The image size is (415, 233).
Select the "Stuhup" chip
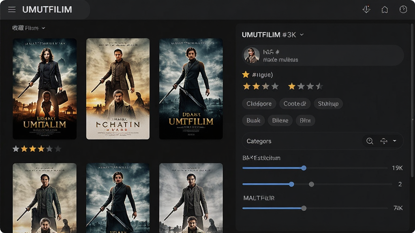pos(328,104)
